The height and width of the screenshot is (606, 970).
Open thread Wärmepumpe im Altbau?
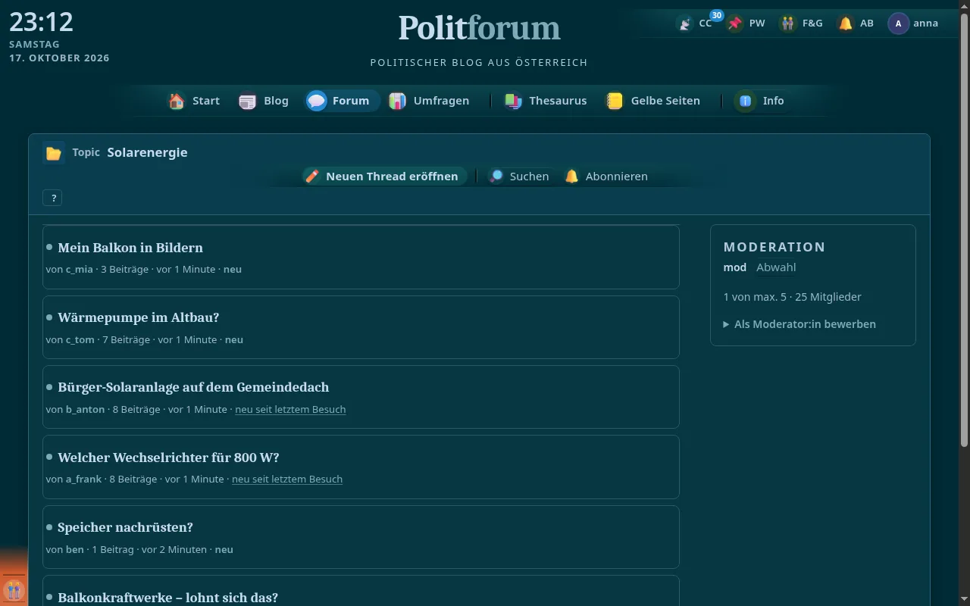click(138, 317)
